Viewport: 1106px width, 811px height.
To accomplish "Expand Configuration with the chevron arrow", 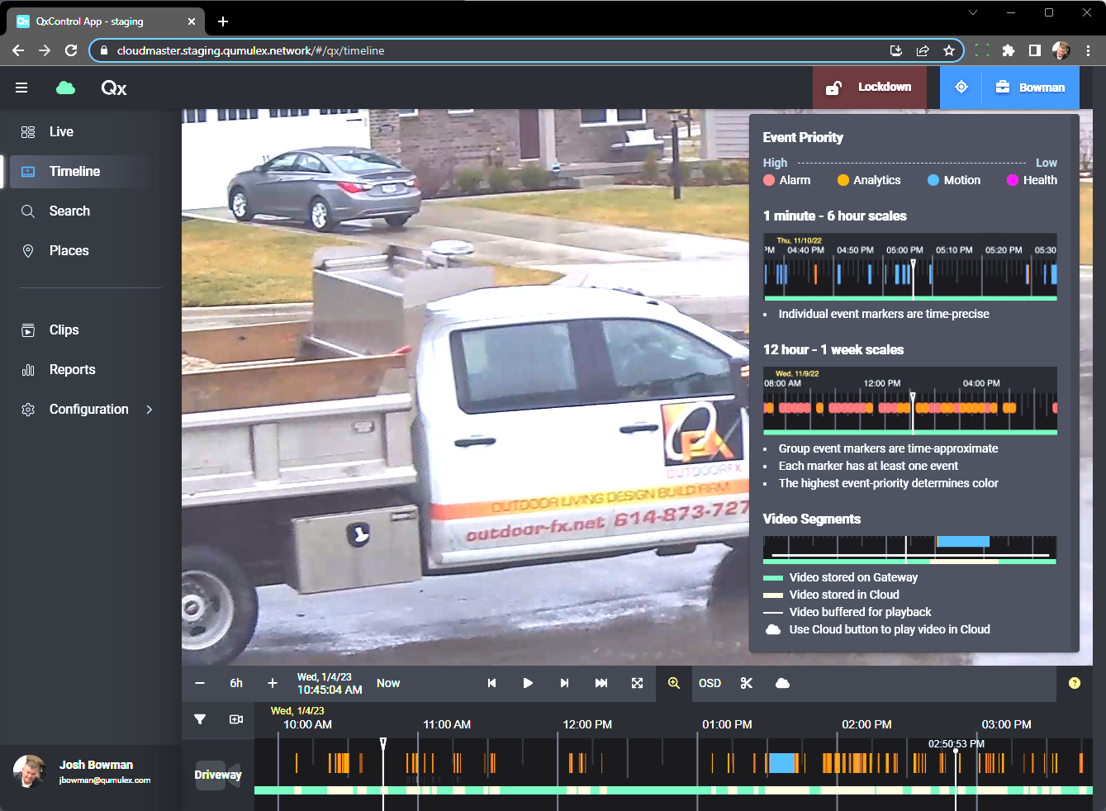I will [x=150, y=410].
